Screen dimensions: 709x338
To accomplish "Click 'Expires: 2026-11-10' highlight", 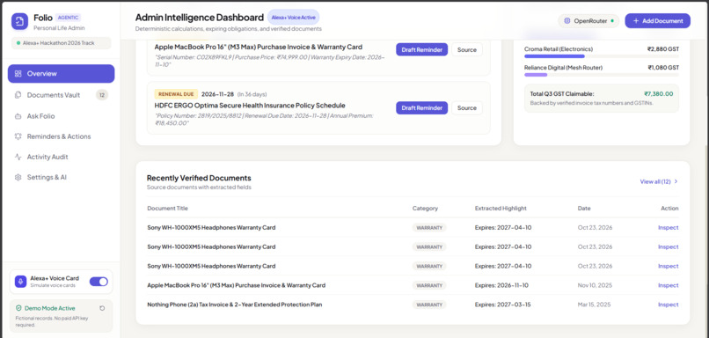I will coord(501,285).
